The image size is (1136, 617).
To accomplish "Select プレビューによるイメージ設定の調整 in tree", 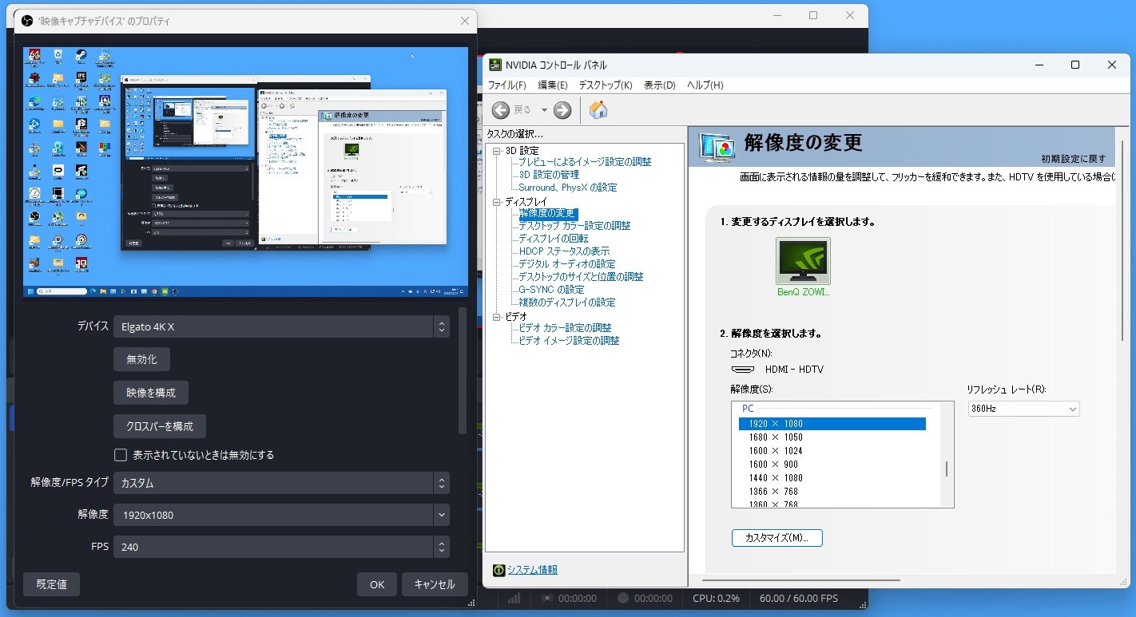I will pyautogui.click(x=585, y=162).
